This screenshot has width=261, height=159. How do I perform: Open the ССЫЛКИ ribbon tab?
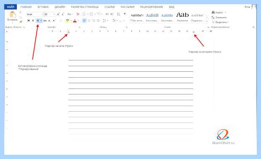coord(109,7)
